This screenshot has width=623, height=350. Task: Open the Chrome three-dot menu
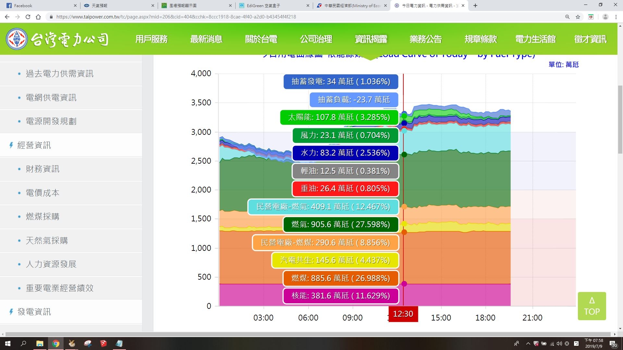pos(616,17)
